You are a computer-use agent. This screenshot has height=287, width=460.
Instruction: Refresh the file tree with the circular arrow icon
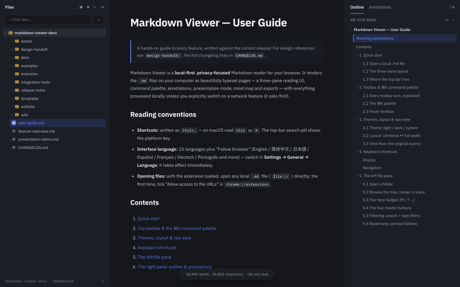pyautogui.click(x=95, y=7)
